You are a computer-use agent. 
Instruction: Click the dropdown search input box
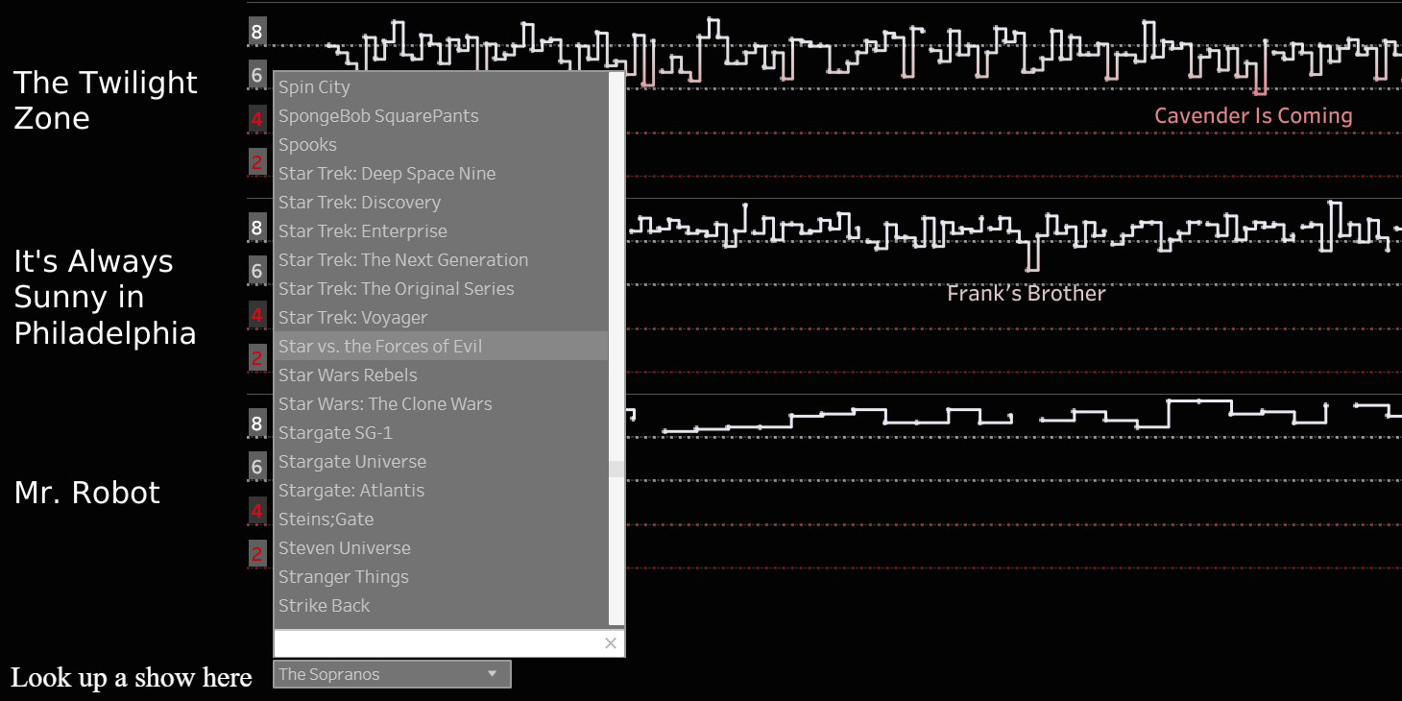[437, 643]
